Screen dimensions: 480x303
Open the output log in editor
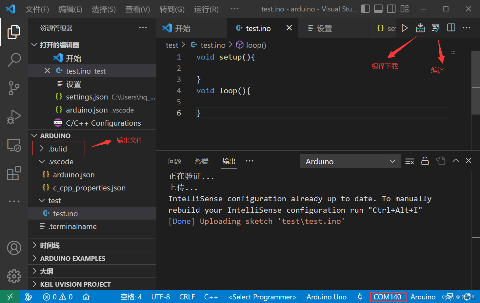[441, 161]
